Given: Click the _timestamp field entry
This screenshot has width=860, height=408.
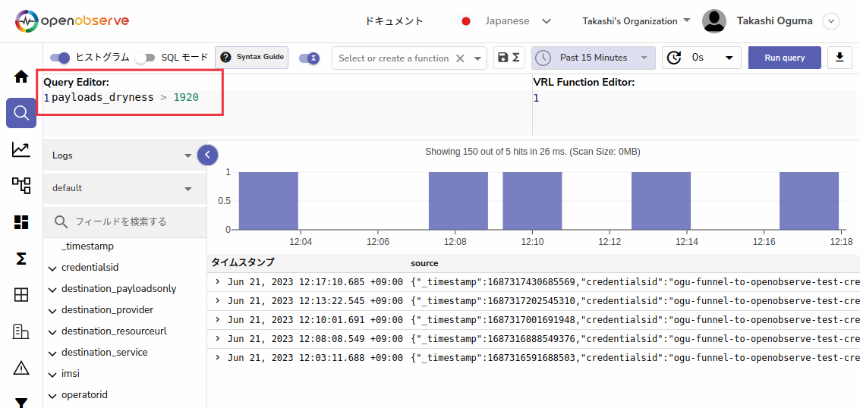Looking at the screenshot, I should coord(88,247).
